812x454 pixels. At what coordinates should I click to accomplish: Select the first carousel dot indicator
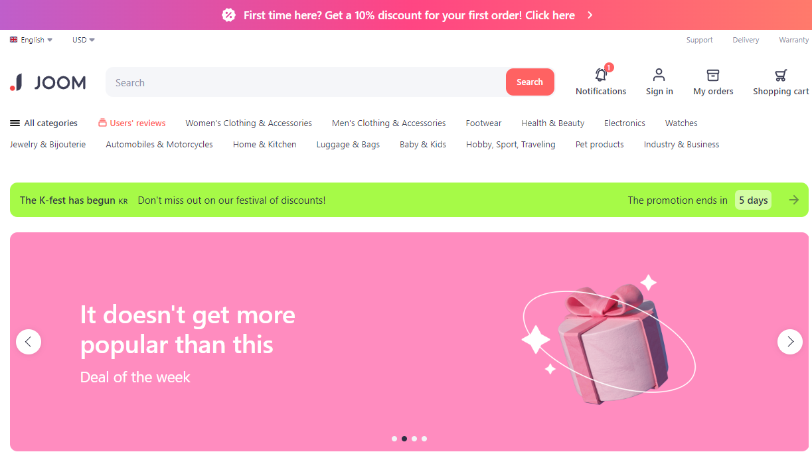pos(394,439)
